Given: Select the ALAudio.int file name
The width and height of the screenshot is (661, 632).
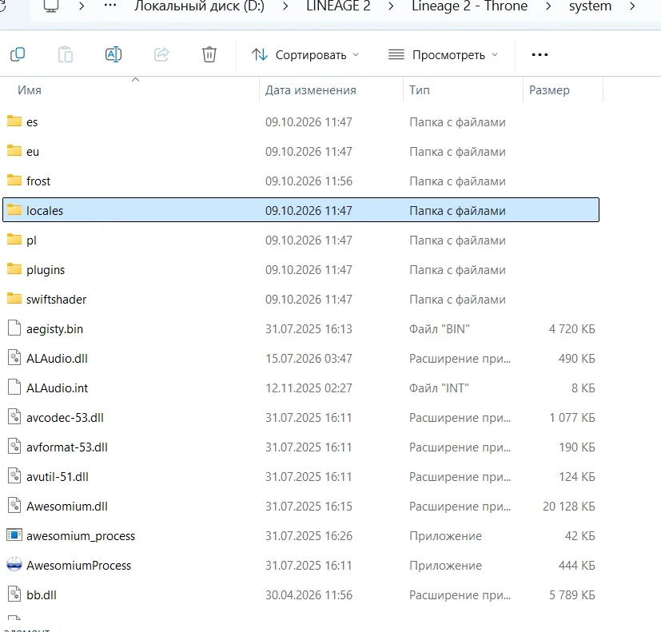Looking at the screenshot, I should pyautogui.click(x=58, y=388).
